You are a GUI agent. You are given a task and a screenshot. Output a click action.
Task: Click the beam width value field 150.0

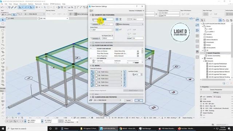pyautogui.click(x=138, y=19)
